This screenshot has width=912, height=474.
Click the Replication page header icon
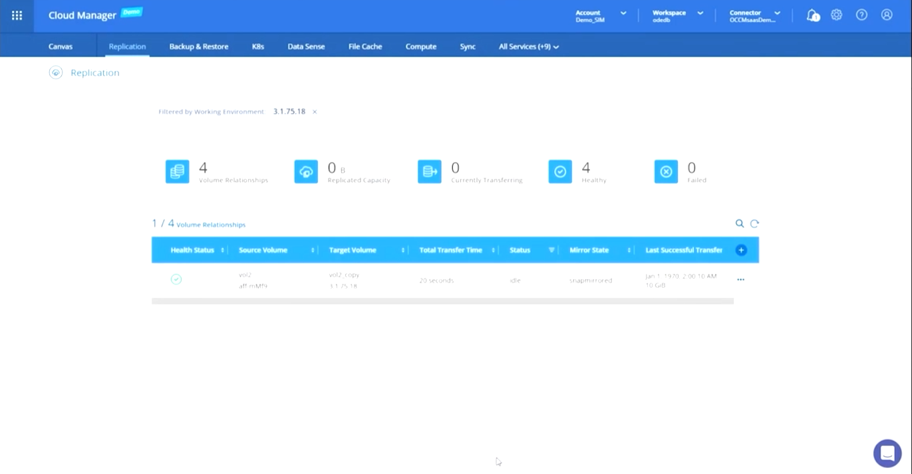click(x=56, y=72)
